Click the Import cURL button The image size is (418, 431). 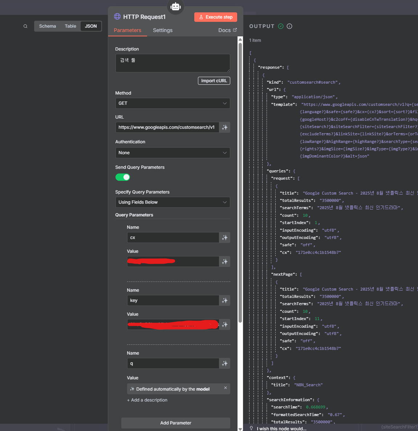(214, 81)
